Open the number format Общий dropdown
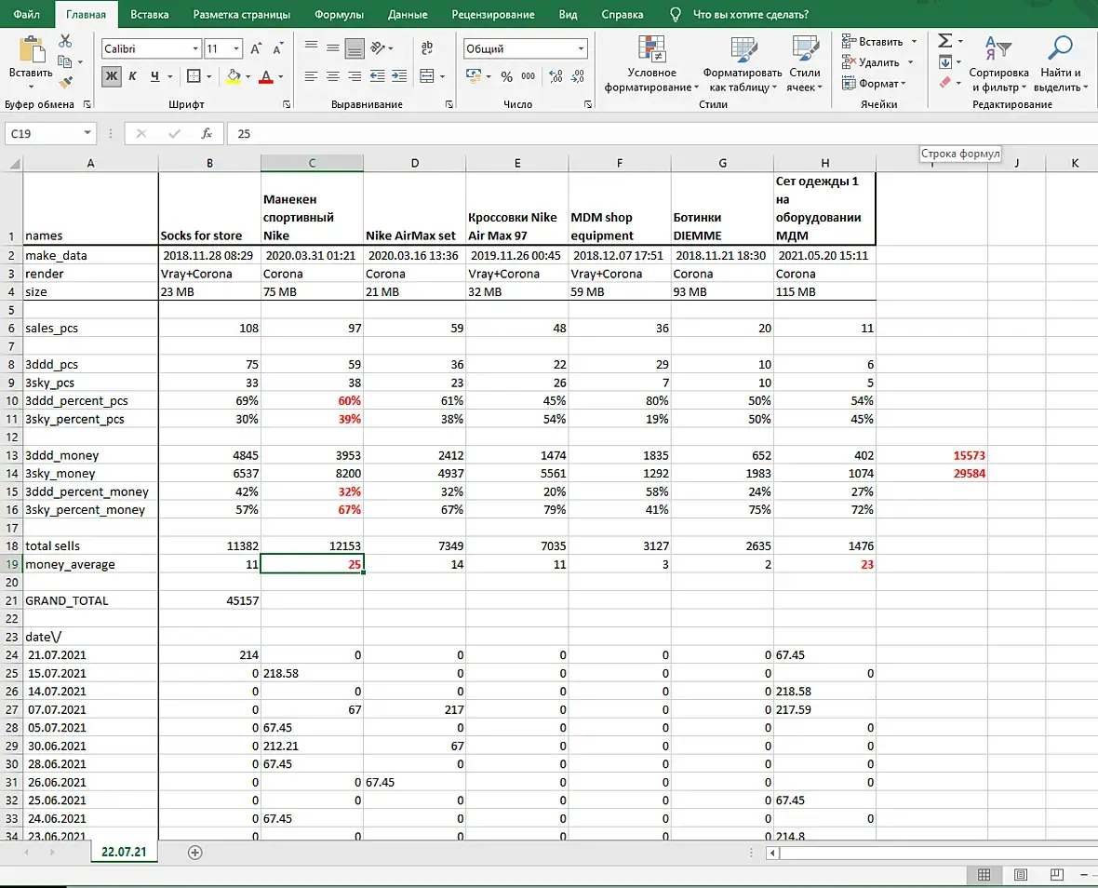Screen dimensions: 1098x888 point(582,48)
